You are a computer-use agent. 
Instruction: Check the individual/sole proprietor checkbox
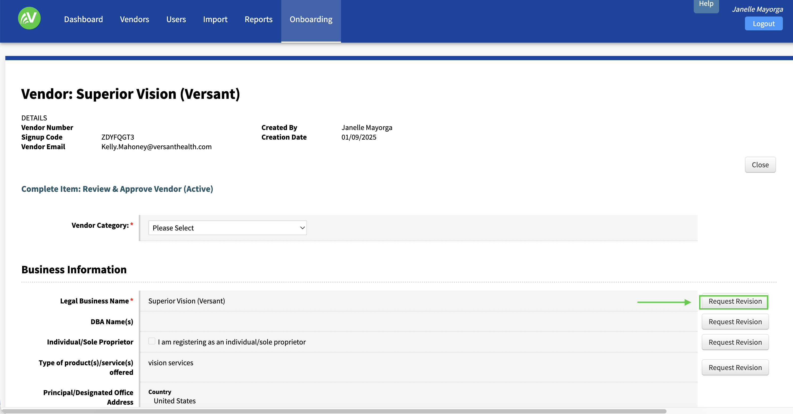coord(152,341)
